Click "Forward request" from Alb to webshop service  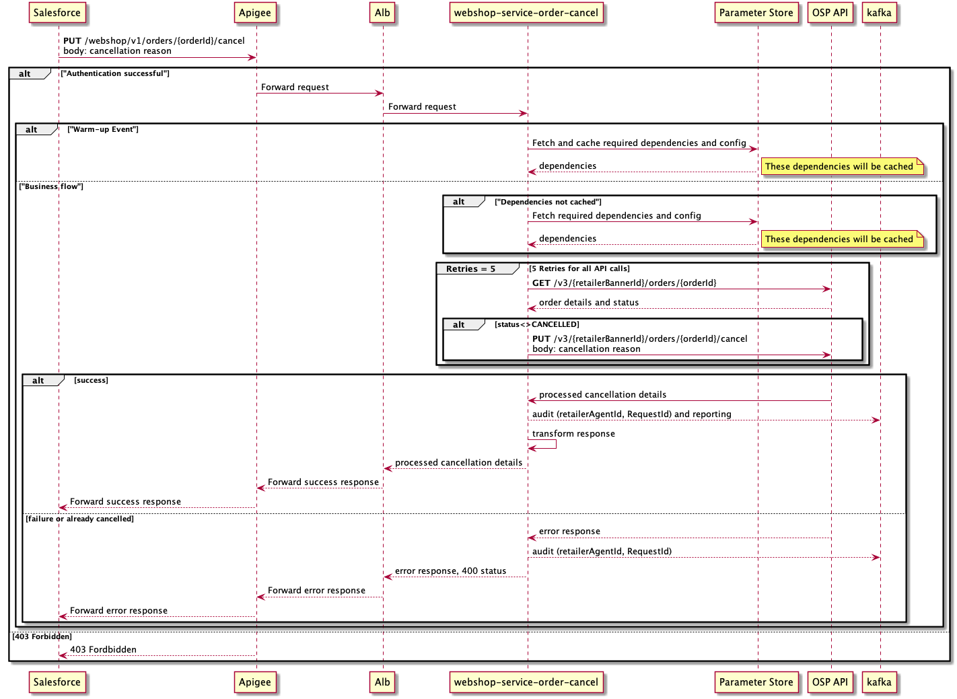422,107
